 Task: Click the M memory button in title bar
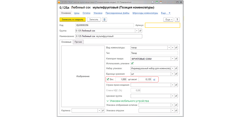click(165, 2)
